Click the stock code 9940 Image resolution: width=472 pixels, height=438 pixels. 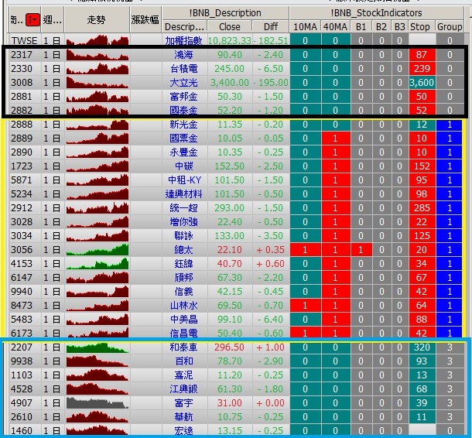pos(22,292)
